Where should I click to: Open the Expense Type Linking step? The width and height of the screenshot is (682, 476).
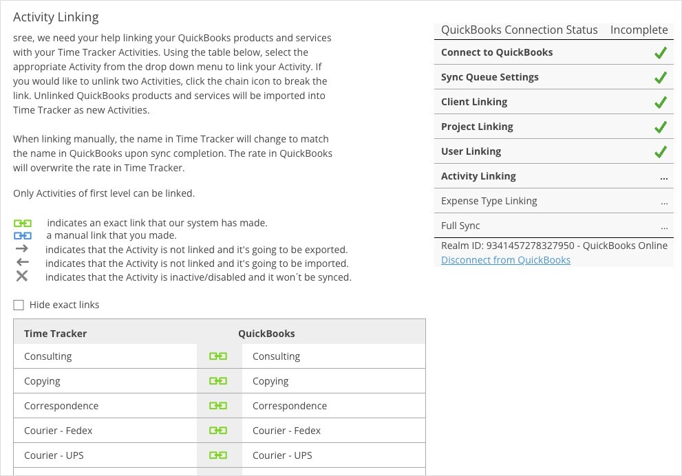554,202
